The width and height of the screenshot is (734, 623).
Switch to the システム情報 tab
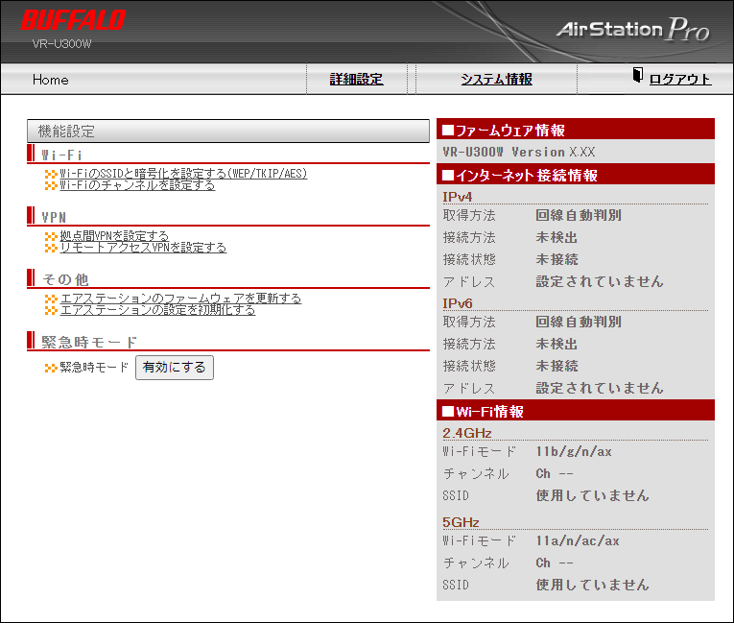pos(496,80)
